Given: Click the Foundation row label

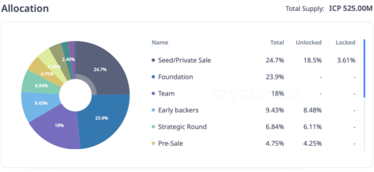Looking at the screenshot, I should point(176,77).
